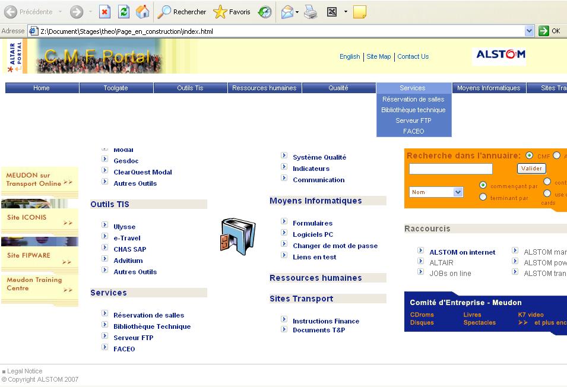
Task: Click the ALSTOM logo in header
Action: [x=501, y=55]
